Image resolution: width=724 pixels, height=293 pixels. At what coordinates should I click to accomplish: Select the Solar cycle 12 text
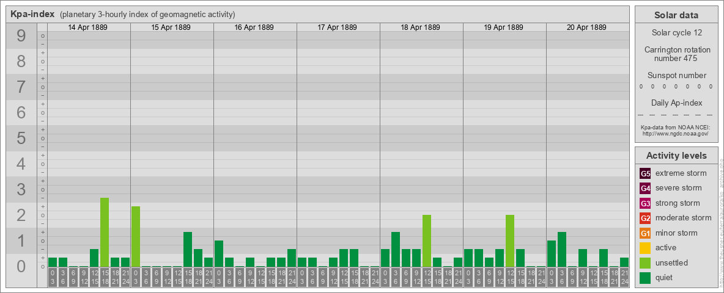pos(676,33)
